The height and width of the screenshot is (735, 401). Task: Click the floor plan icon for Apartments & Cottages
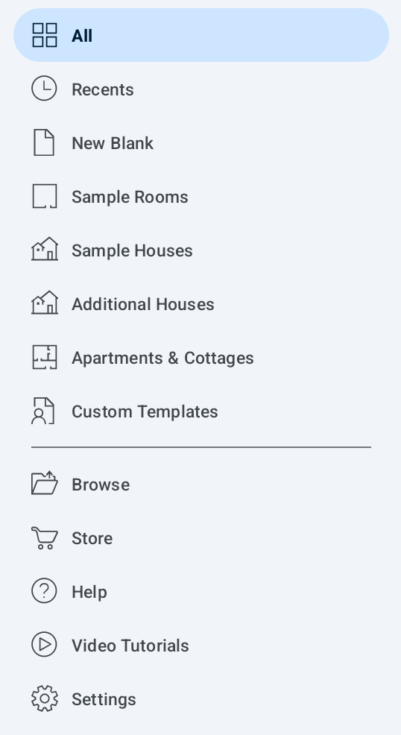45,357
